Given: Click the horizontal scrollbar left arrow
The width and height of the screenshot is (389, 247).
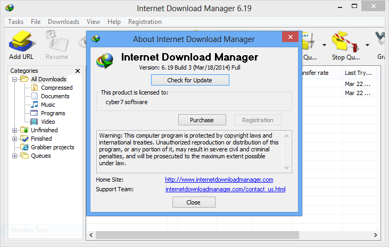Looking at the screenshot, I should (x=91, y=235).
